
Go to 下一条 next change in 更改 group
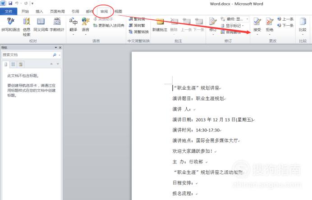pos(285,25)
